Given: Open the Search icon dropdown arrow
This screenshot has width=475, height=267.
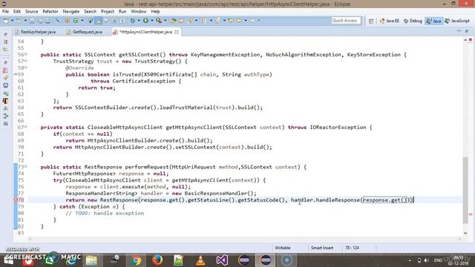Looking at the screenshot, I should [196, 21].
